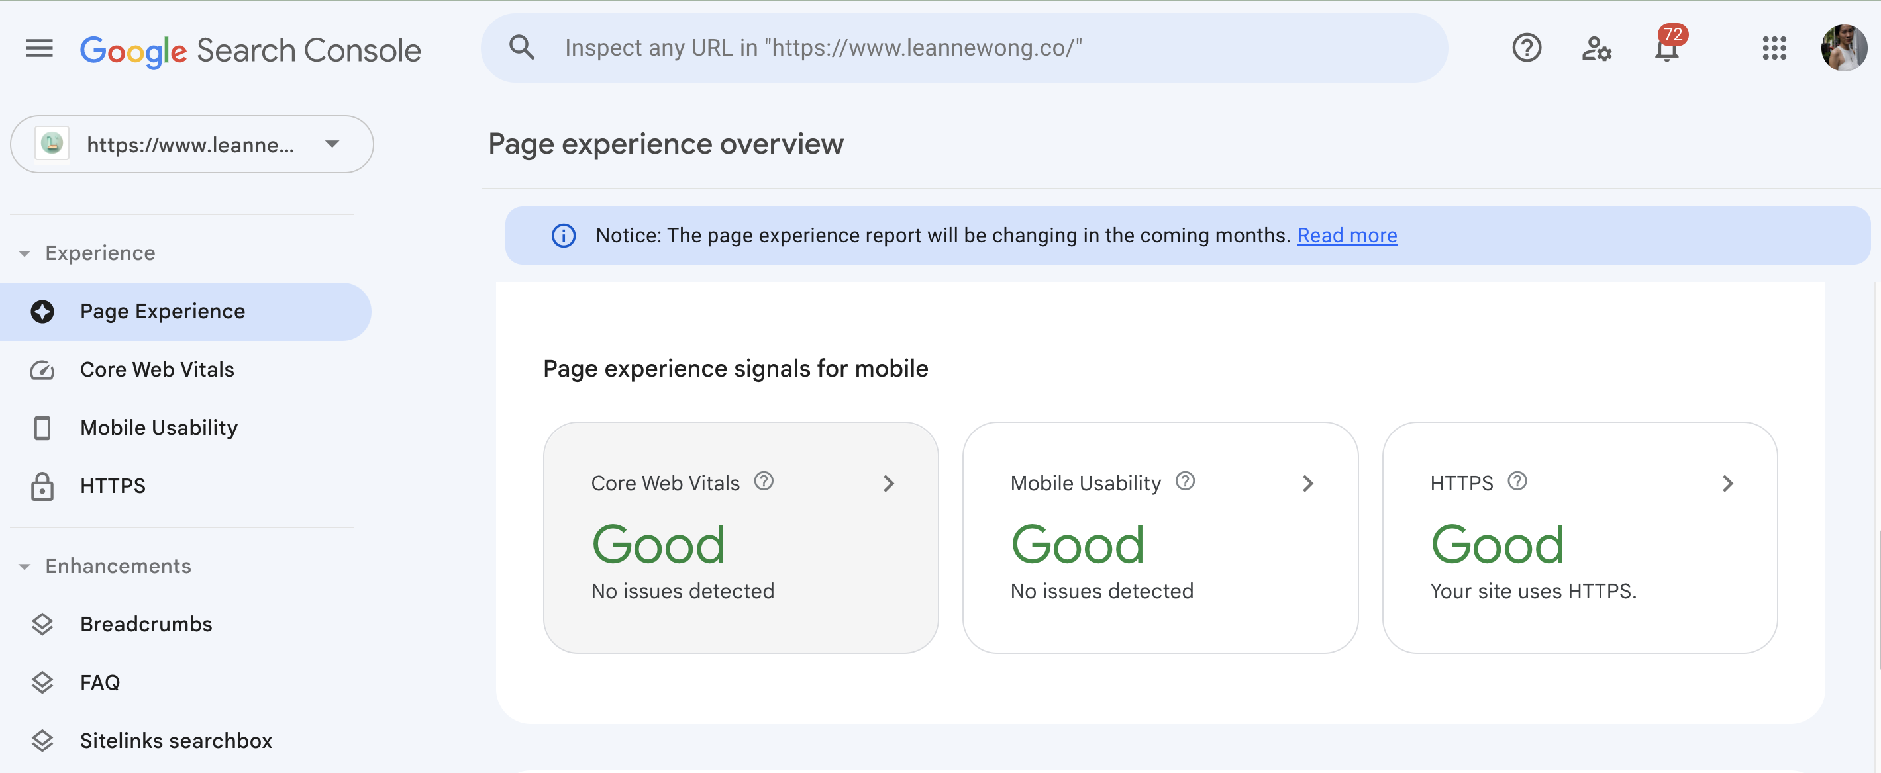Click the FAQ layers icon
Viewport: 1881px width, 773px height.
click(42, 683)
